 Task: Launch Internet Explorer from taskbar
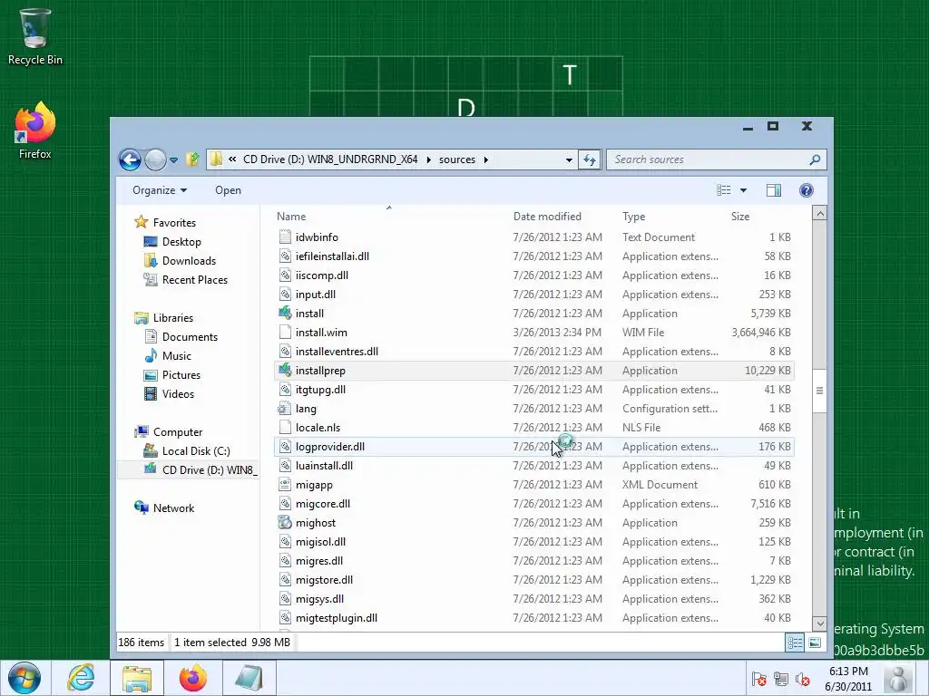pyautogui.click(x=81, y=678)
